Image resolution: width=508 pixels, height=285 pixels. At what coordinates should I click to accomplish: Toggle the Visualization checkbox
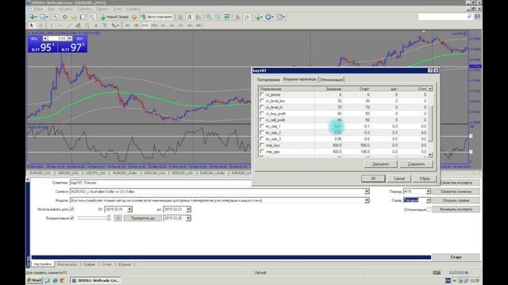click(72, 218)
